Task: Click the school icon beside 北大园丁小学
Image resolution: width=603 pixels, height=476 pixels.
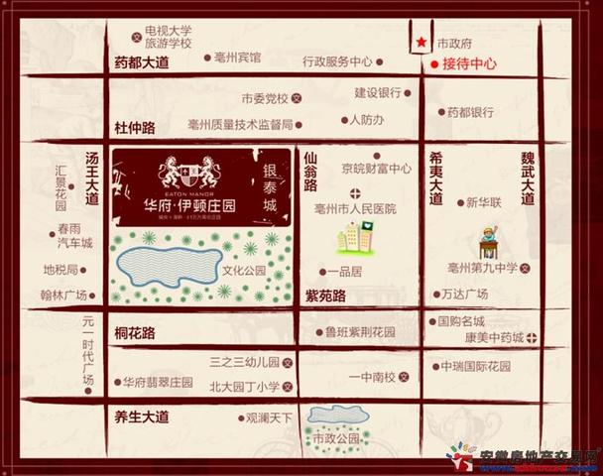Action: pyautogui.click(x=288, y=387)
